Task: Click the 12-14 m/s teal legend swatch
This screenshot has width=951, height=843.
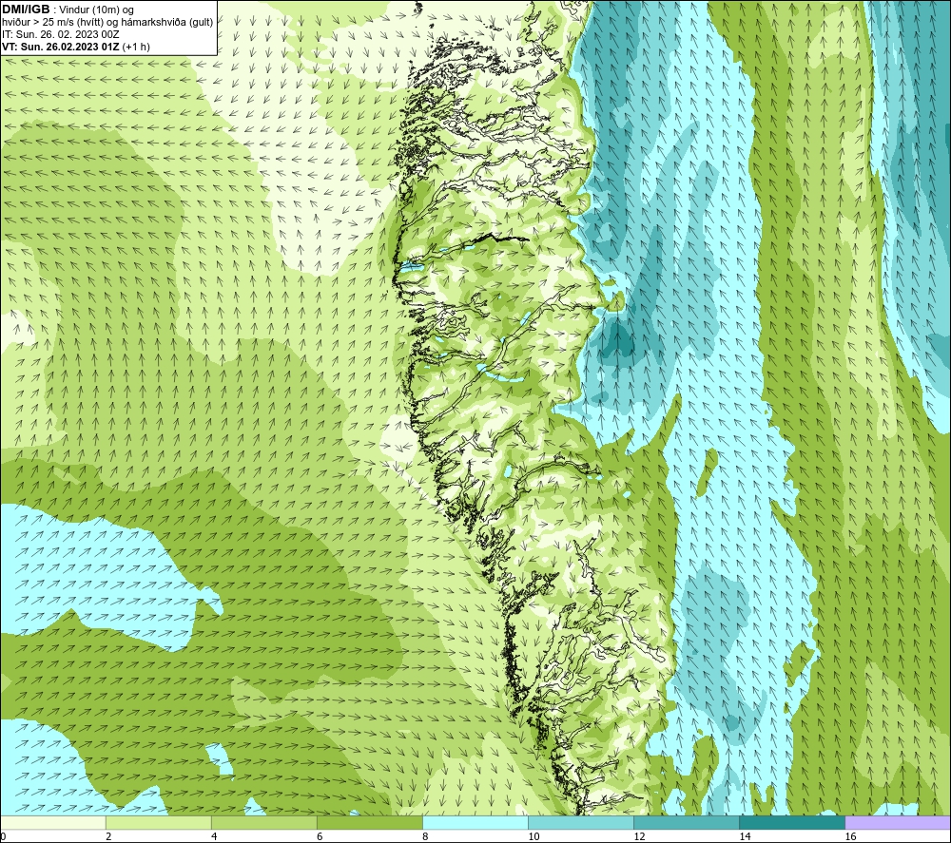Action: 687,823
